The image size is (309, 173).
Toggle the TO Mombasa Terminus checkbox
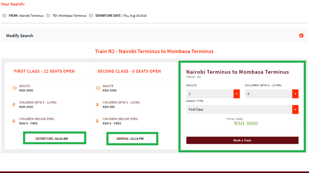coord(48,16)
